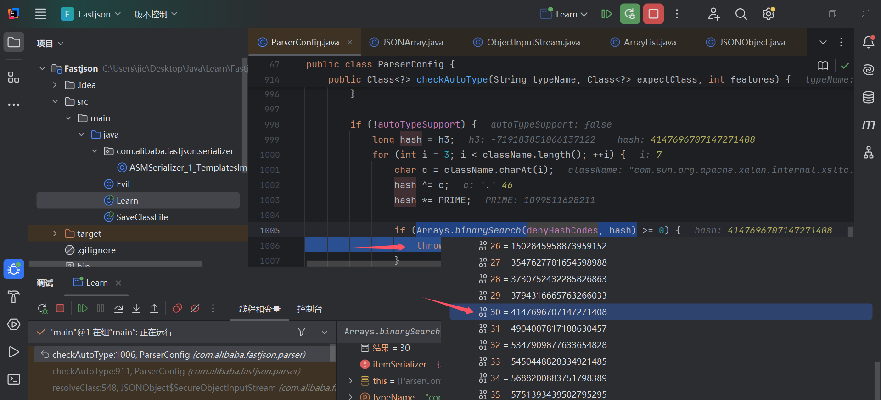Screen dimensions: 881x400
Task: Open the Project tool window folder icon
Action: 14,43
